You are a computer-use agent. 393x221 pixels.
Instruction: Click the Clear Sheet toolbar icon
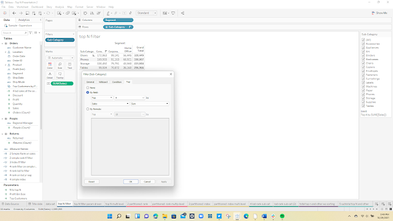pos(74,13)
